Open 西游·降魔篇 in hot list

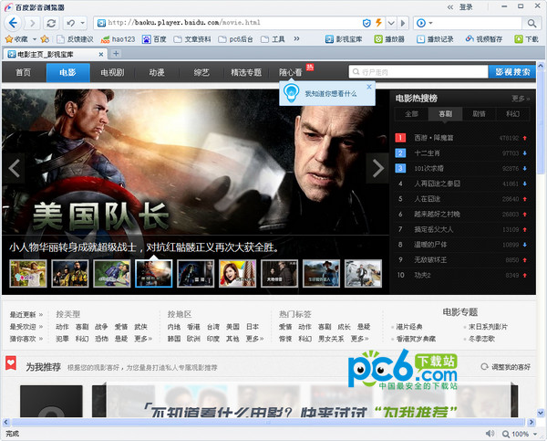point(434,138)
